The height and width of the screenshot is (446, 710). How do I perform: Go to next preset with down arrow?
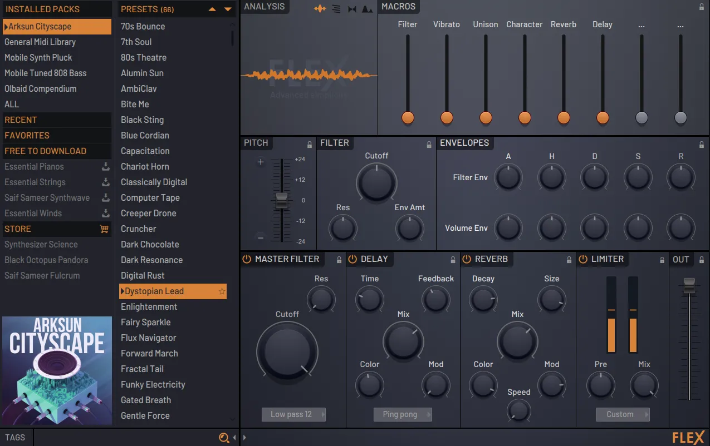pos(228,9)
